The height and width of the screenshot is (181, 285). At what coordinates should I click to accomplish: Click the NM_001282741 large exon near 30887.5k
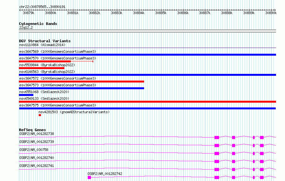pyautogui.click(x=217, y=169)
